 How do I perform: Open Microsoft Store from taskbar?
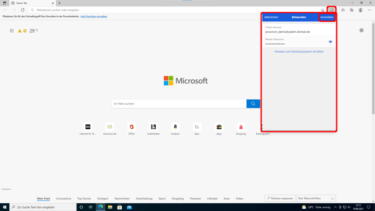coord(120,207)
